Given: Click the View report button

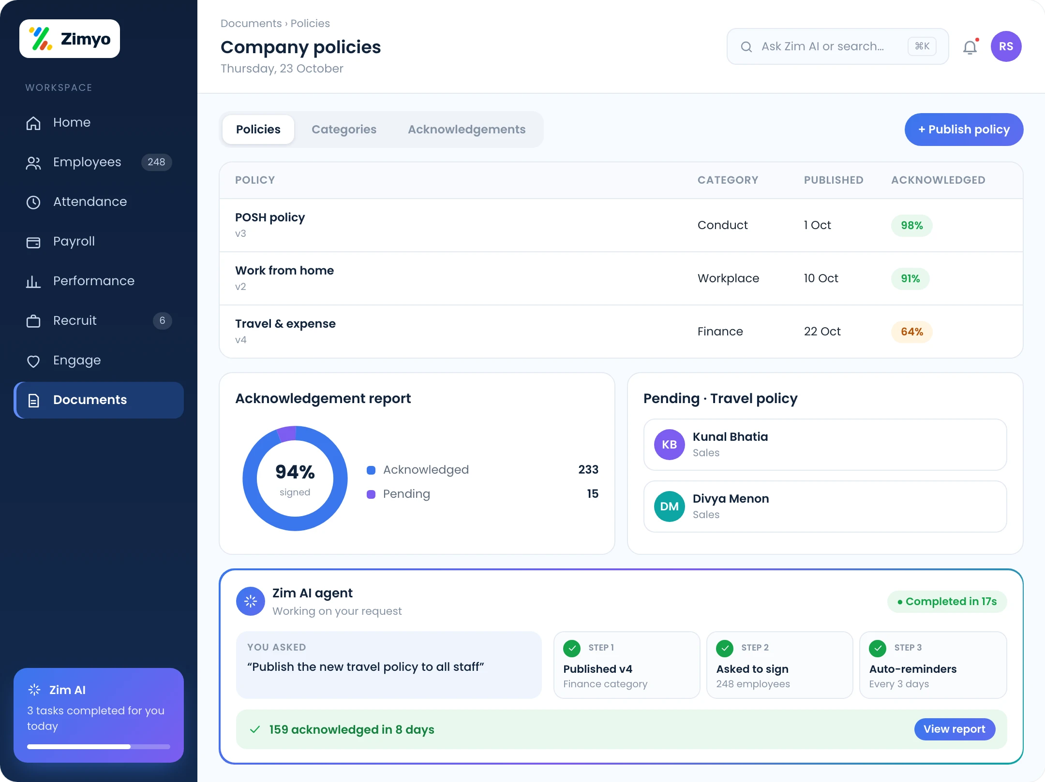Looking at the screenshot, I should click(954, 729).
